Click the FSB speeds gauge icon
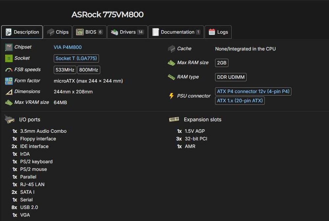The height and width of the screenshot is (221, 329). [9, 70]
